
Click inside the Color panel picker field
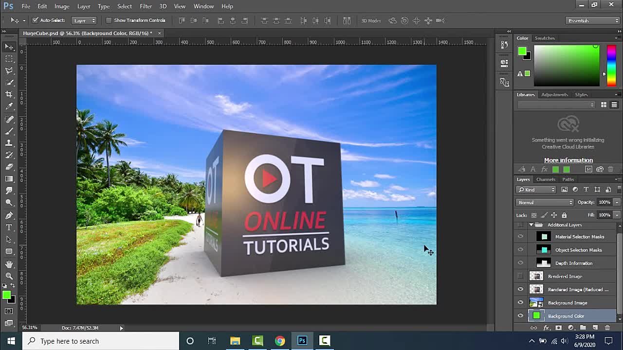click(x=567, y=66)
